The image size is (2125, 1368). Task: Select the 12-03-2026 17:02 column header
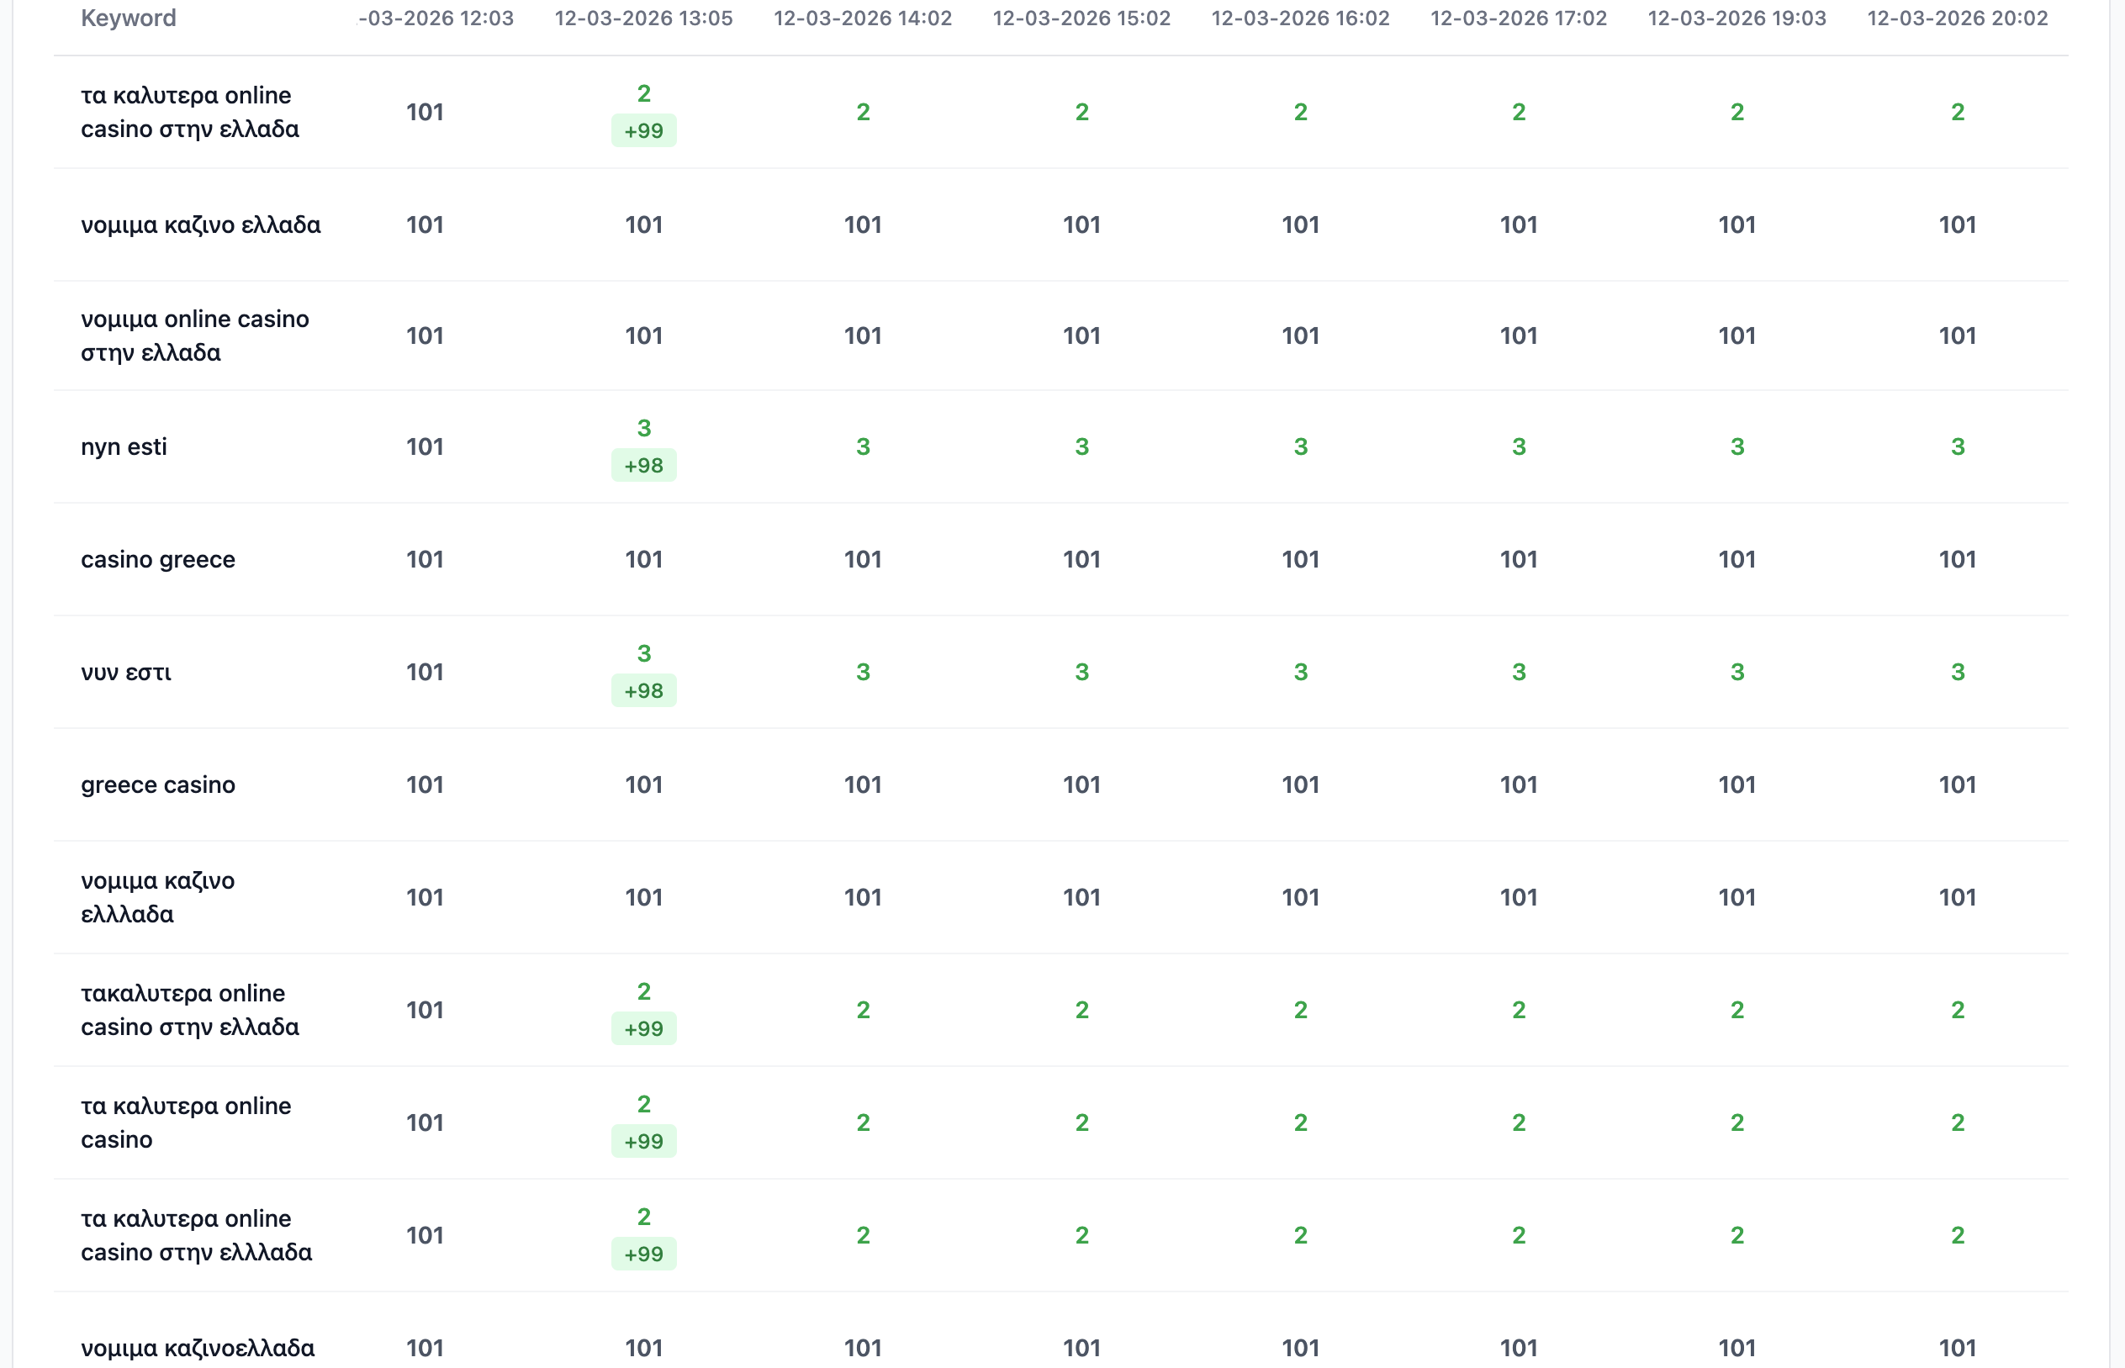(x=1520, y=18)
